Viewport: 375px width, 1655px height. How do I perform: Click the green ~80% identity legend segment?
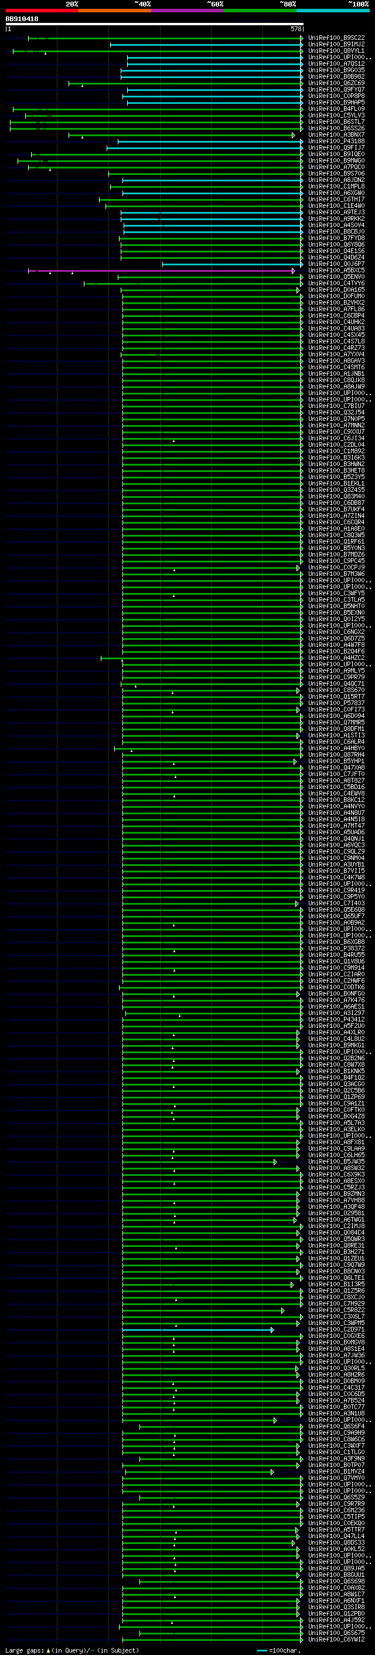coord(260,11)
